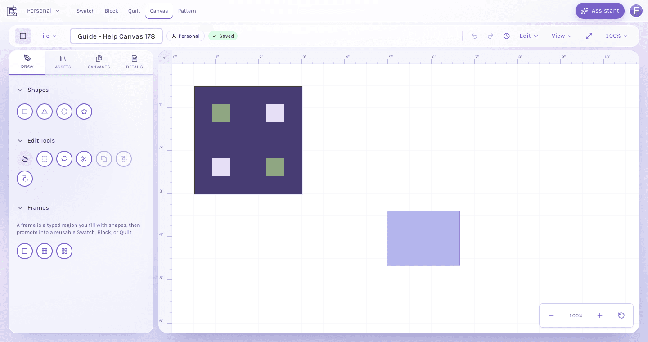Switch to the Block tab
This screenshot has height=342, width=648.
(x=111, y=11)
